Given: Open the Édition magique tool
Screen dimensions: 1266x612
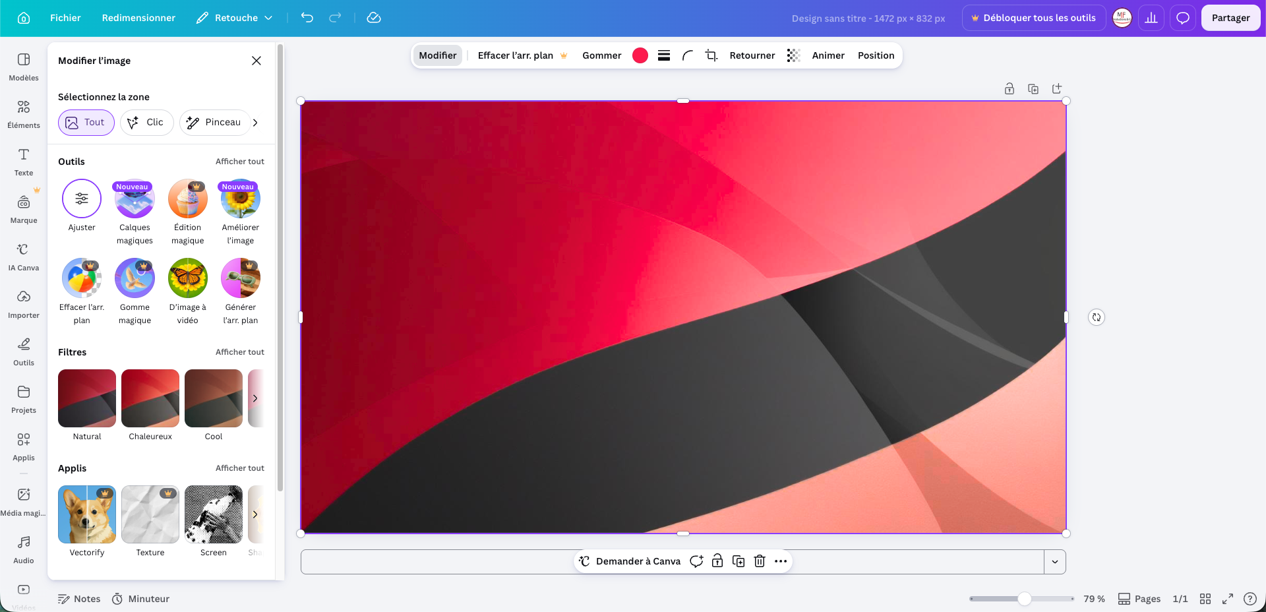Looking at the screenshot, I should [188, 212].
